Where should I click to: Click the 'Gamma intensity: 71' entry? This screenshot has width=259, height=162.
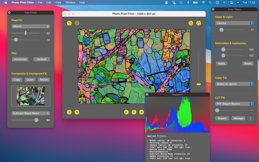(x=160, y=156)
